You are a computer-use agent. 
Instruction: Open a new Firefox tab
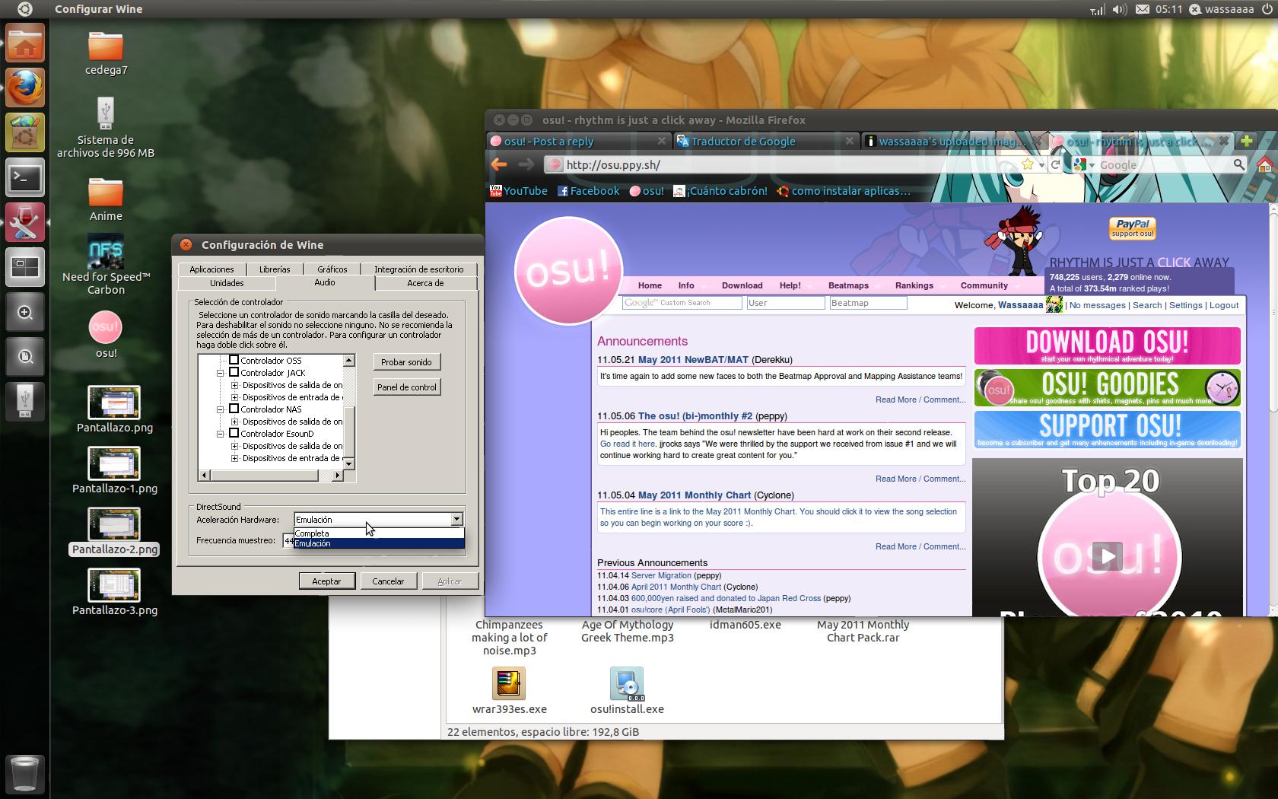pyautogui.click(x=1247, y=141)
